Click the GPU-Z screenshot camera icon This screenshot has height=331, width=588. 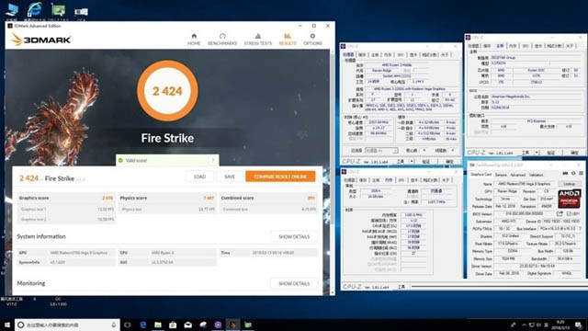[565, 174]
